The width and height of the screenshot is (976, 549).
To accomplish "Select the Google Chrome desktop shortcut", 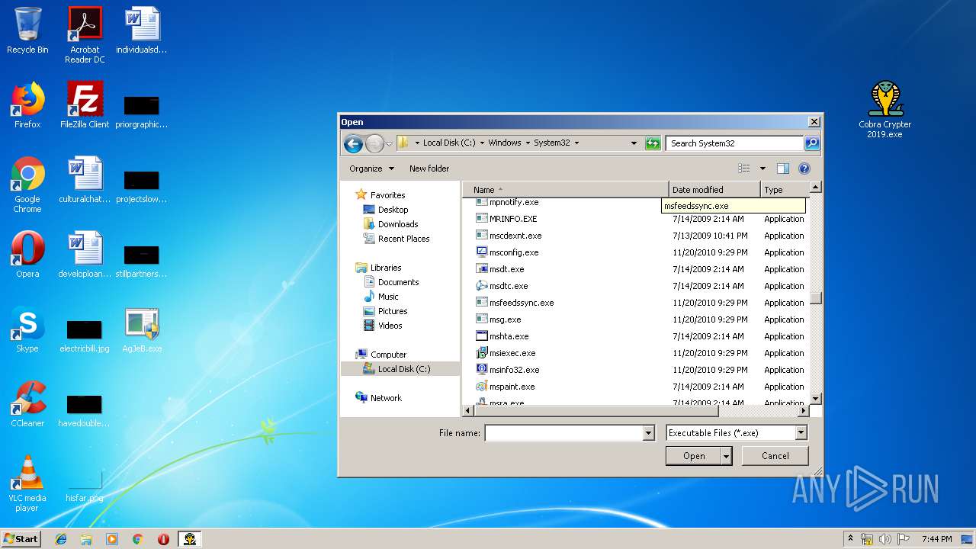I will pos(27,185).
